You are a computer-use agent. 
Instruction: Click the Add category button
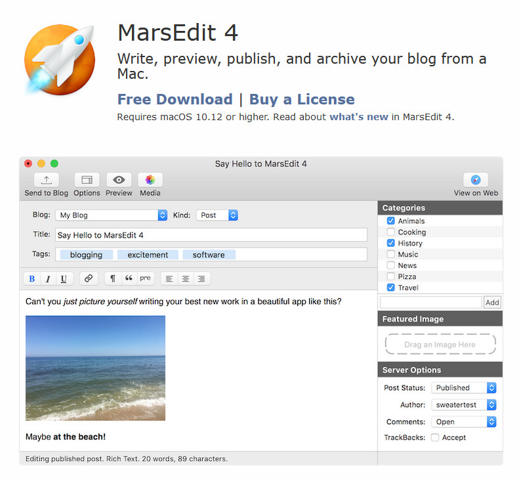492,303
